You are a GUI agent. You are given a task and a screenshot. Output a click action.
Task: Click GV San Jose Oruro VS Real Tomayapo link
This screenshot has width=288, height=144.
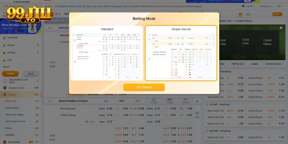coord(103,6)
